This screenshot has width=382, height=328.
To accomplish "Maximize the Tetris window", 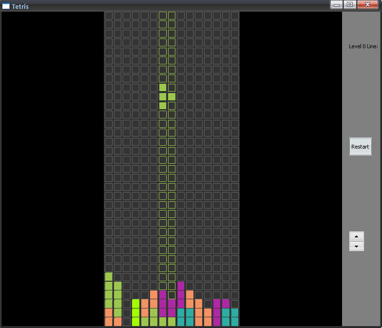I will pos(350,5).
